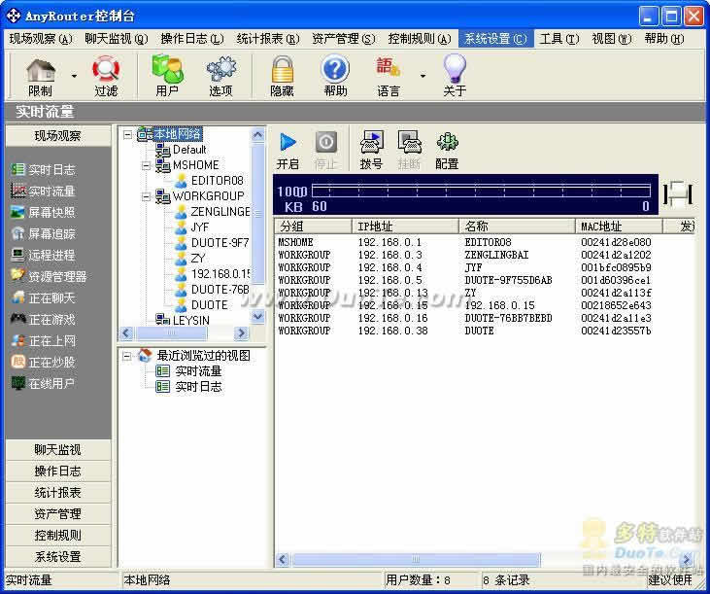710x594 pixels.
Task: Open the 统计报表(R) menu
Action: click(268, 39)
